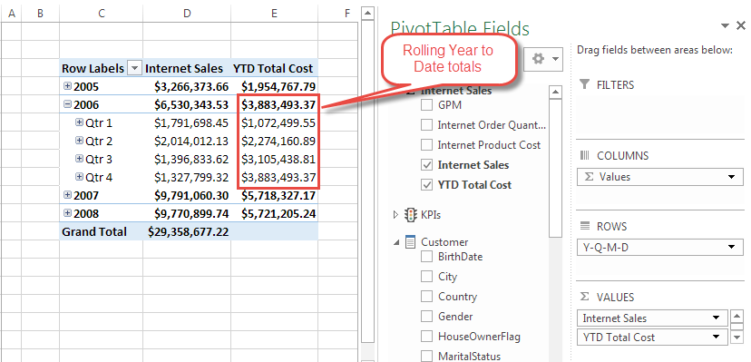Click the worksheet vertical scrollbar up arrow
This screenshot has width=751, height=362.
[x=367, y=14]
